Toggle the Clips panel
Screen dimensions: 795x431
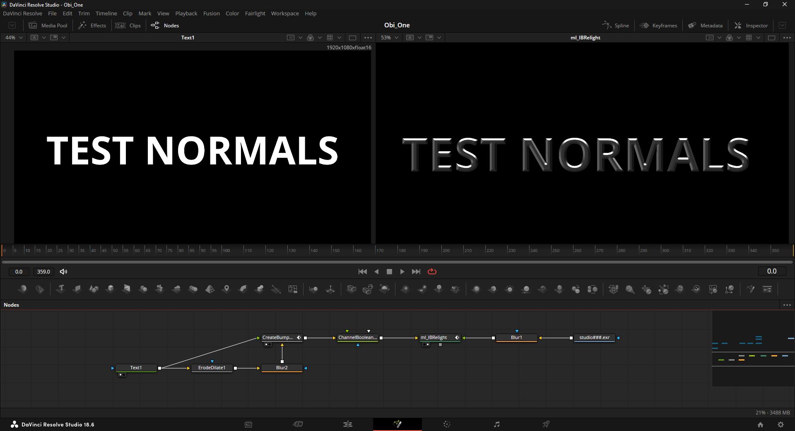pyautogui.click(x=128, y=25)
